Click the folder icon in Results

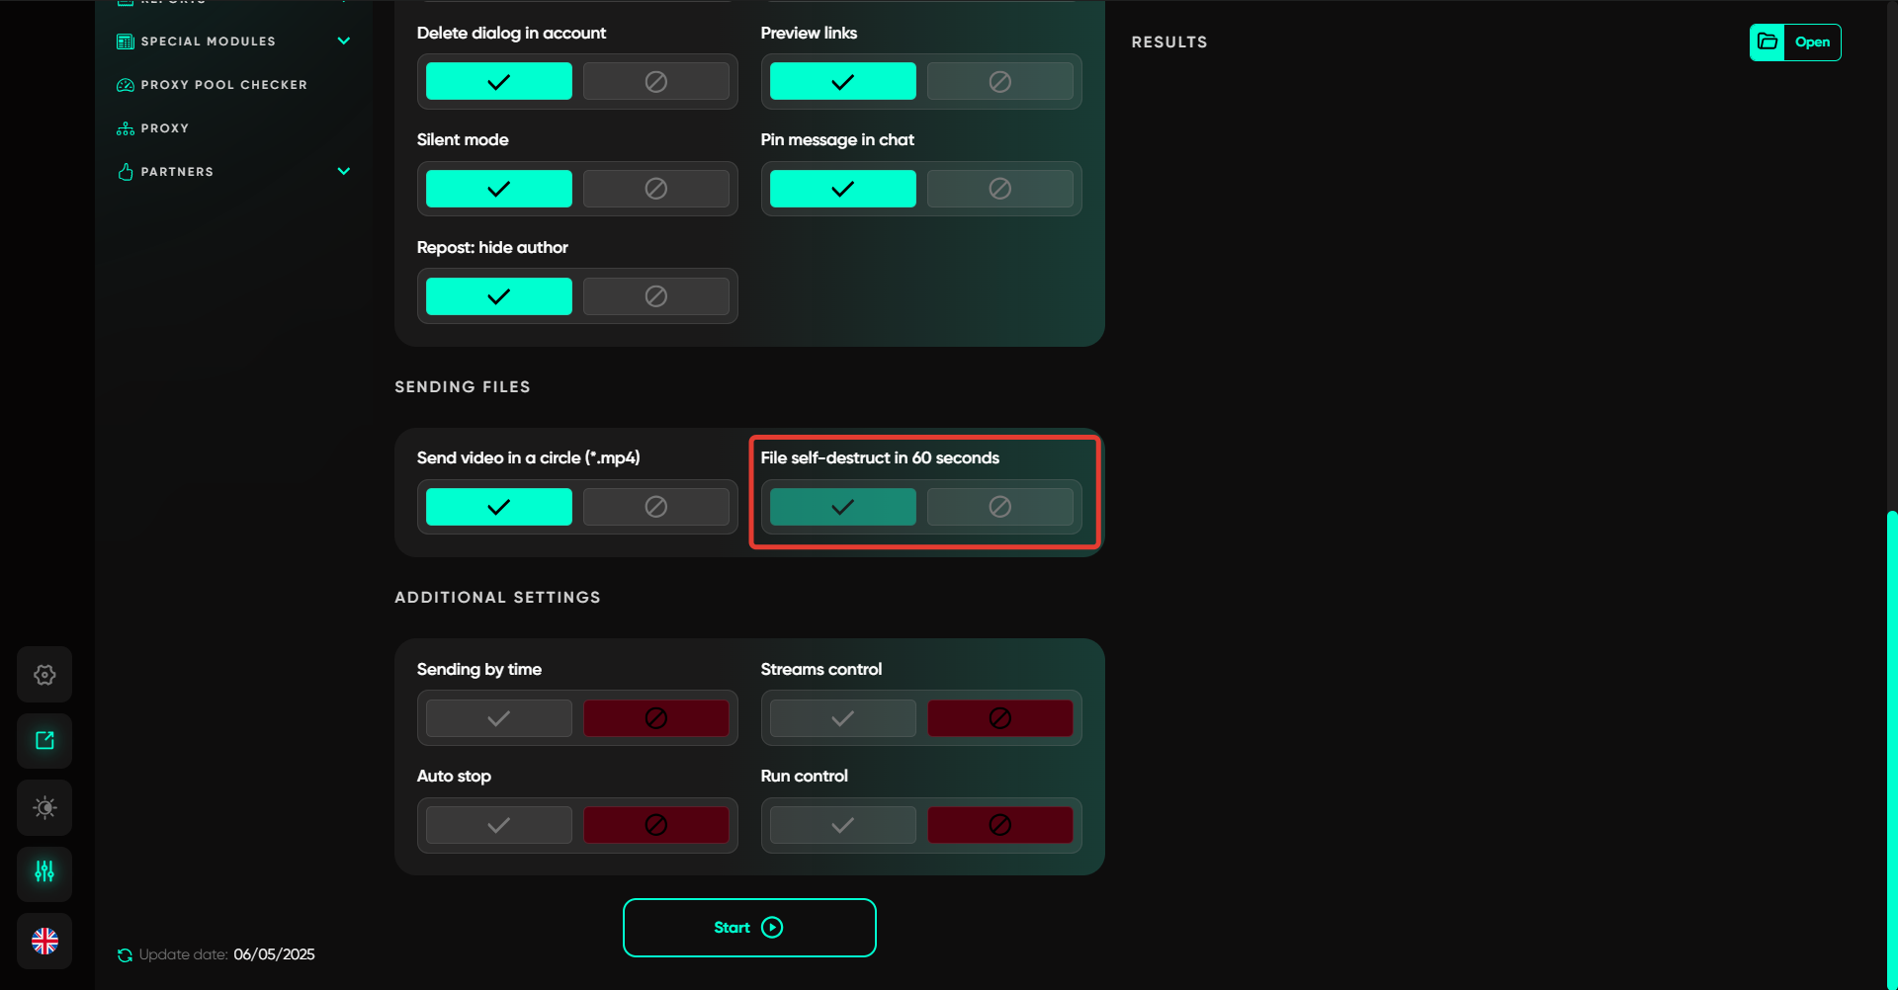(x=1768, y=42)
